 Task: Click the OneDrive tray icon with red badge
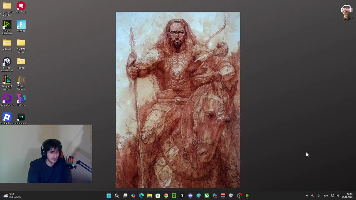(x=313, y=196)
